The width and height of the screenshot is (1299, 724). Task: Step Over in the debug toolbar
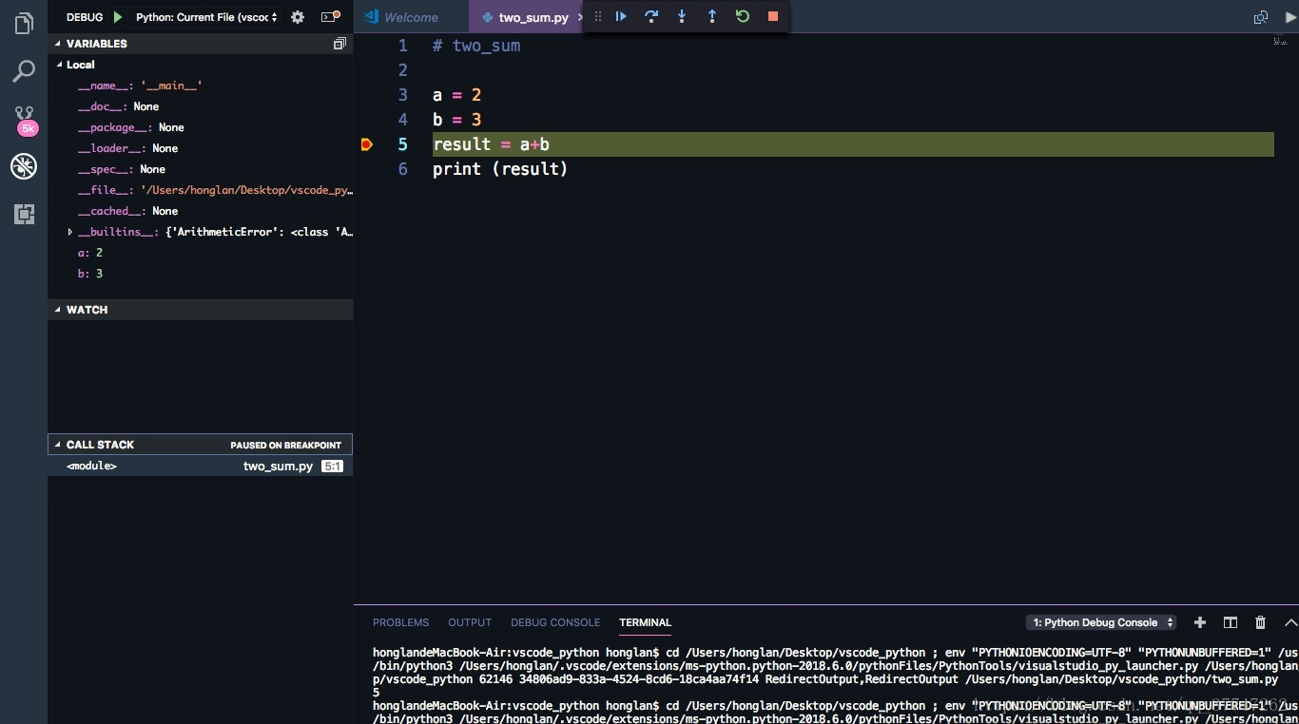651,16
